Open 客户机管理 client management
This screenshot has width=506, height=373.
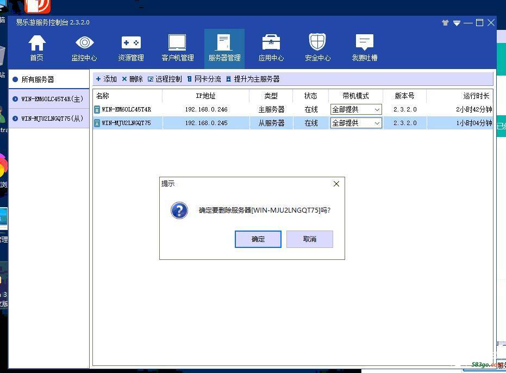[x=177, y=48]
